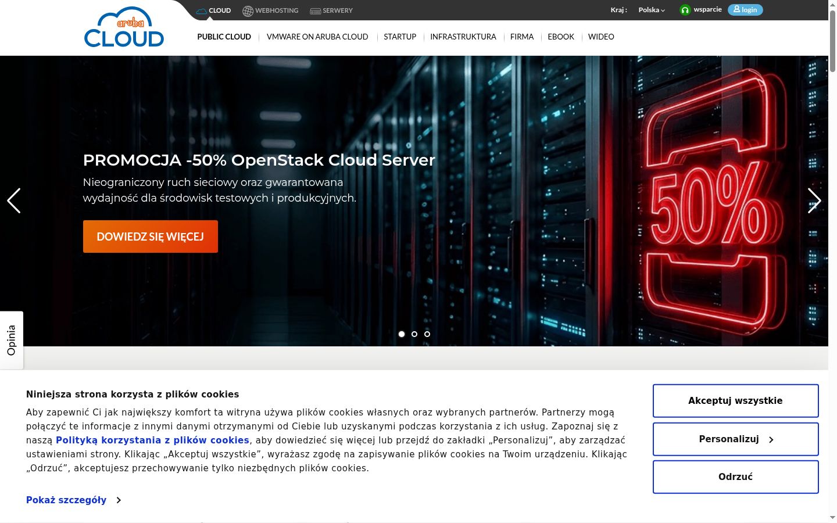The image size is (837, 523).
Task: Click the cloud icon next to CLOUD
Action: tap(202, 10)
